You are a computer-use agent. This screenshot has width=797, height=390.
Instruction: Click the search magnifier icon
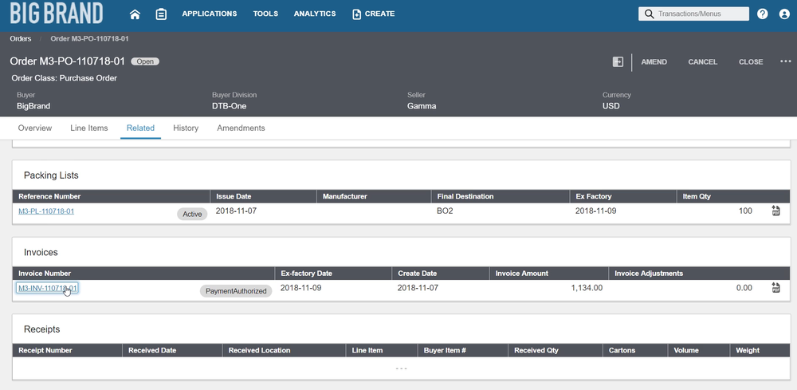pos(649,14)
